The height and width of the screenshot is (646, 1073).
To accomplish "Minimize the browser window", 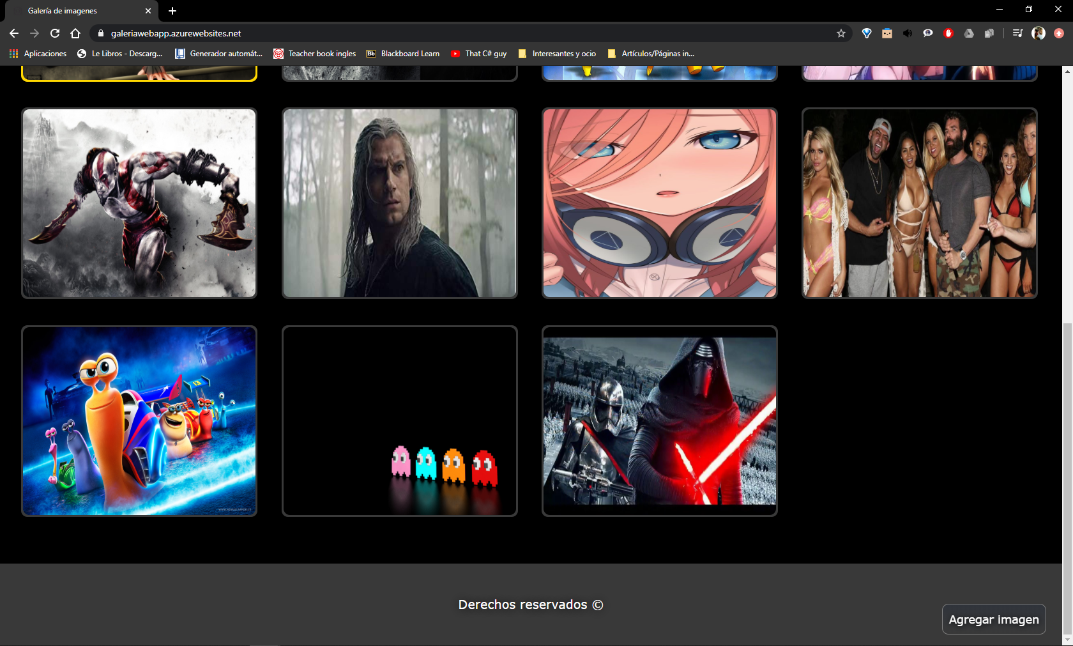I will [x=1000, y=10].
